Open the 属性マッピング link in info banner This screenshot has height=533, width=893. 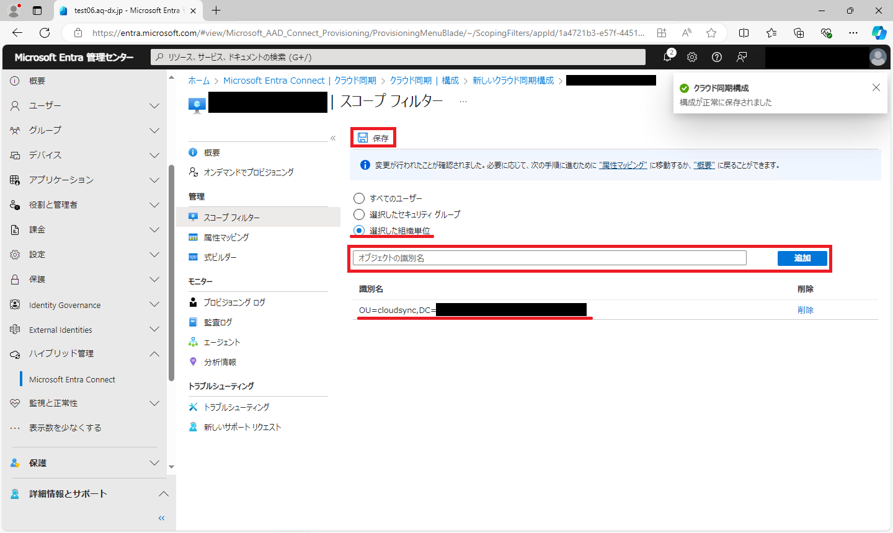point(623,165)
